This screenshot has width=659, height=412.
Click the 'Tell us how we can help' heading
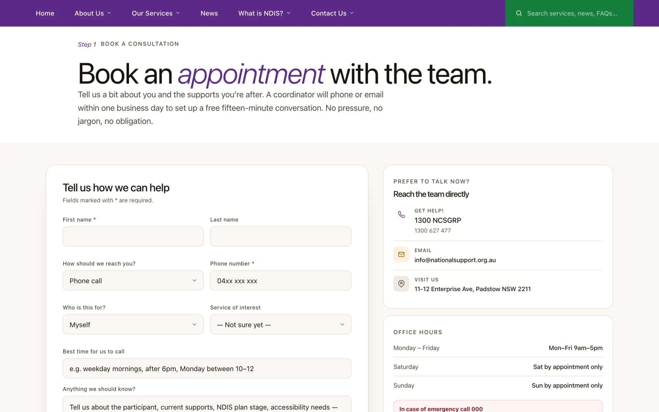click(116, 187)
